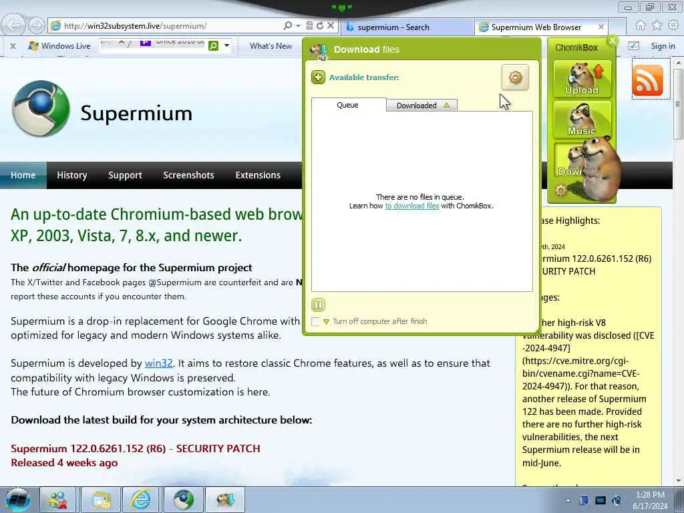Open ChomikBox Music panel
684x513 pixels.
[582, 119]
